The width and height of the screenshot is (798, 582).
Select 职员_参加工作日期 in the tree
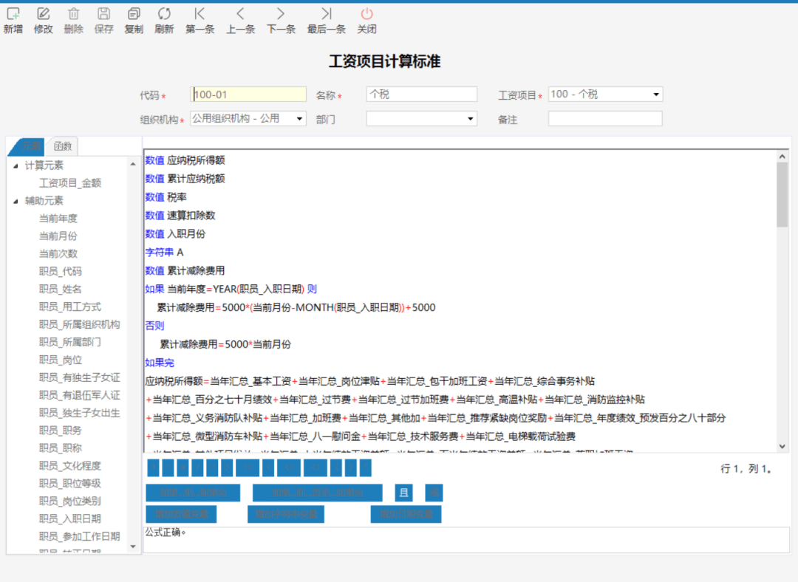tap(79, 537)
